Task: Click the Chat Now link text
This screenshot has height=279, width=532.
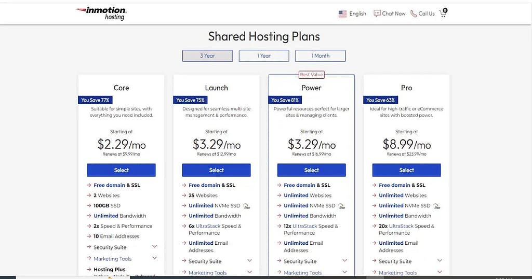Action: pos(394,13)
